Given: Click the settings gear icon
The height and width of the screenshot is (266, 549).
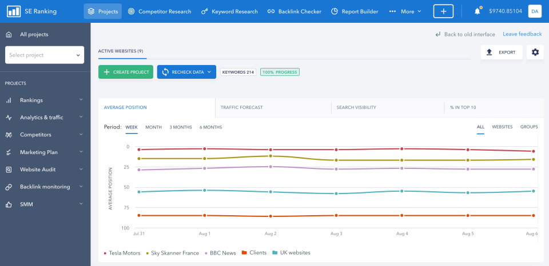Looking at the screenshot, I should click(x=535, y=52).
